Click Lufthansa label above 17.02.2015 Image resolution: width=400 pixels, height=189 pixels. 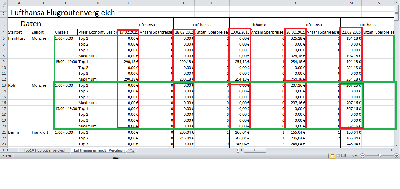tap(146, 25)
